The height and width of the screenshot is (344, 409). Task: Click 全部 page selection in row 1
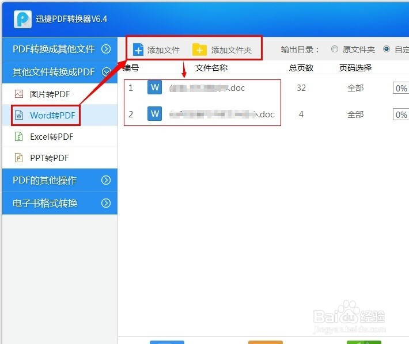(355, 88)
